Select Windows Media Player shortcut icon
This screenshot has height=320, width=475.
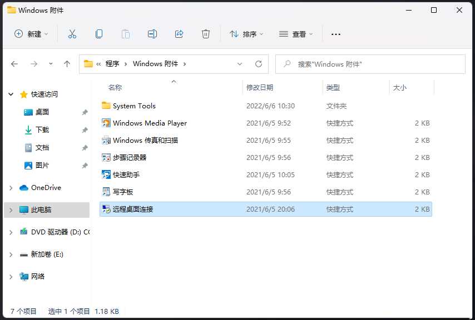point(106,123)
